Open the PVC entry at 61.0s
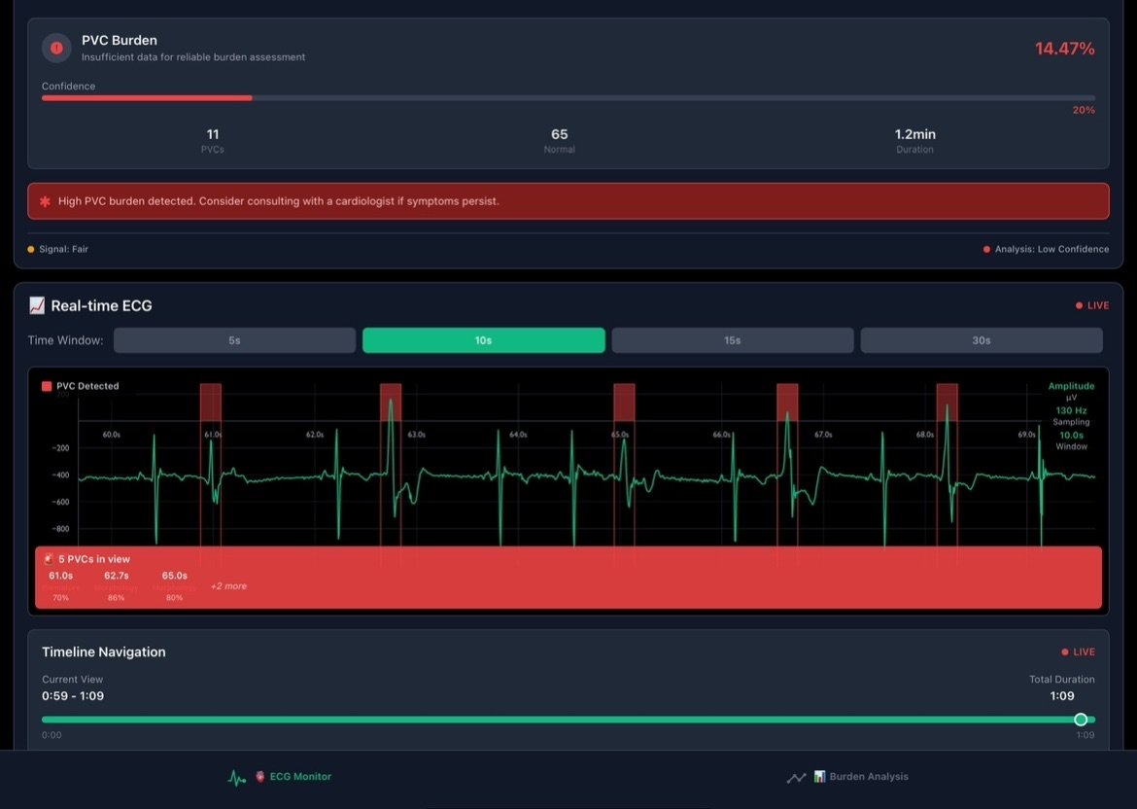 pos(60,584)
